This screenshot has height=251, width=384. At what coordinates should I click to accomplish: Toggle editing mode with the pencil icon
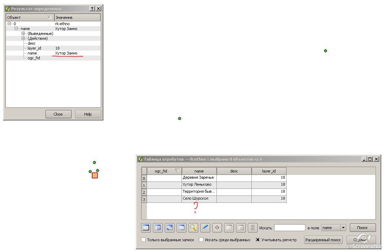click(x=205, y=228)
